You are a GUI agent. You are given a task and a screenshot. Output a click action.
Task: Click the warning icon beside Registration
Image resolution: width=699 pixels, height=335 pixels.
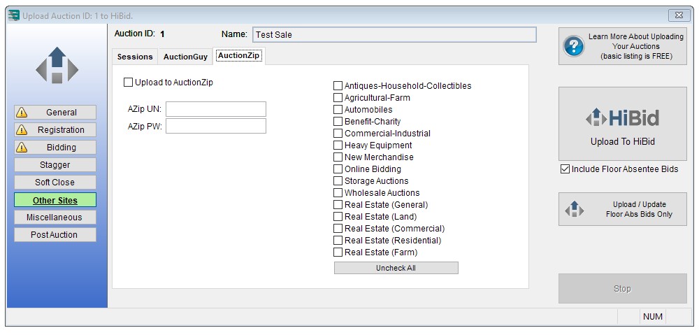point(22,130)
